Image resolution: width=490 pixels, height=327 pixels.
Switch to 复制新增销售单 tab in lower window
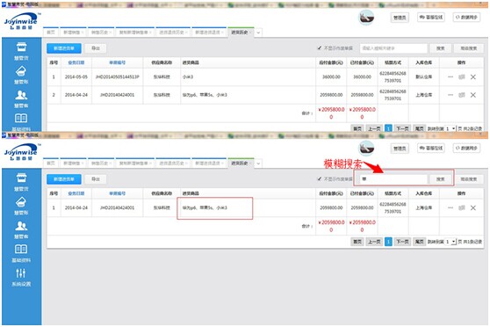tap(135, 163)
